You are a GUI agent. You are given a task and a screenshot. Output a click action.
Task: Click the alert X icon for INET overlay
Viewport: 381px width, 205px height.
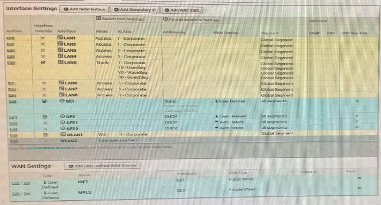[359, 178]
